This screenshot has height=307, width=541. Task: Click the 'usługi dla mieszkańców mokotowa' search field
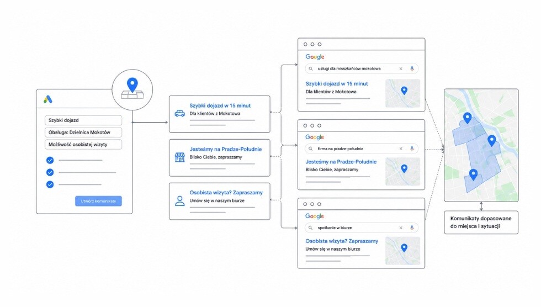(x=362, y=68)
